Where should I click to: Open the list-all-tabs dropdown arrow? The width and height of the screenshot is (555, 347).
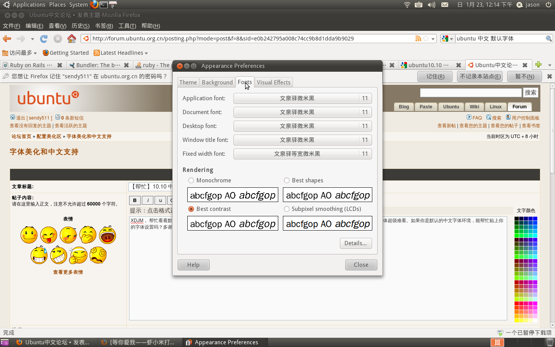pyautogui.click(x=550, y=65)
